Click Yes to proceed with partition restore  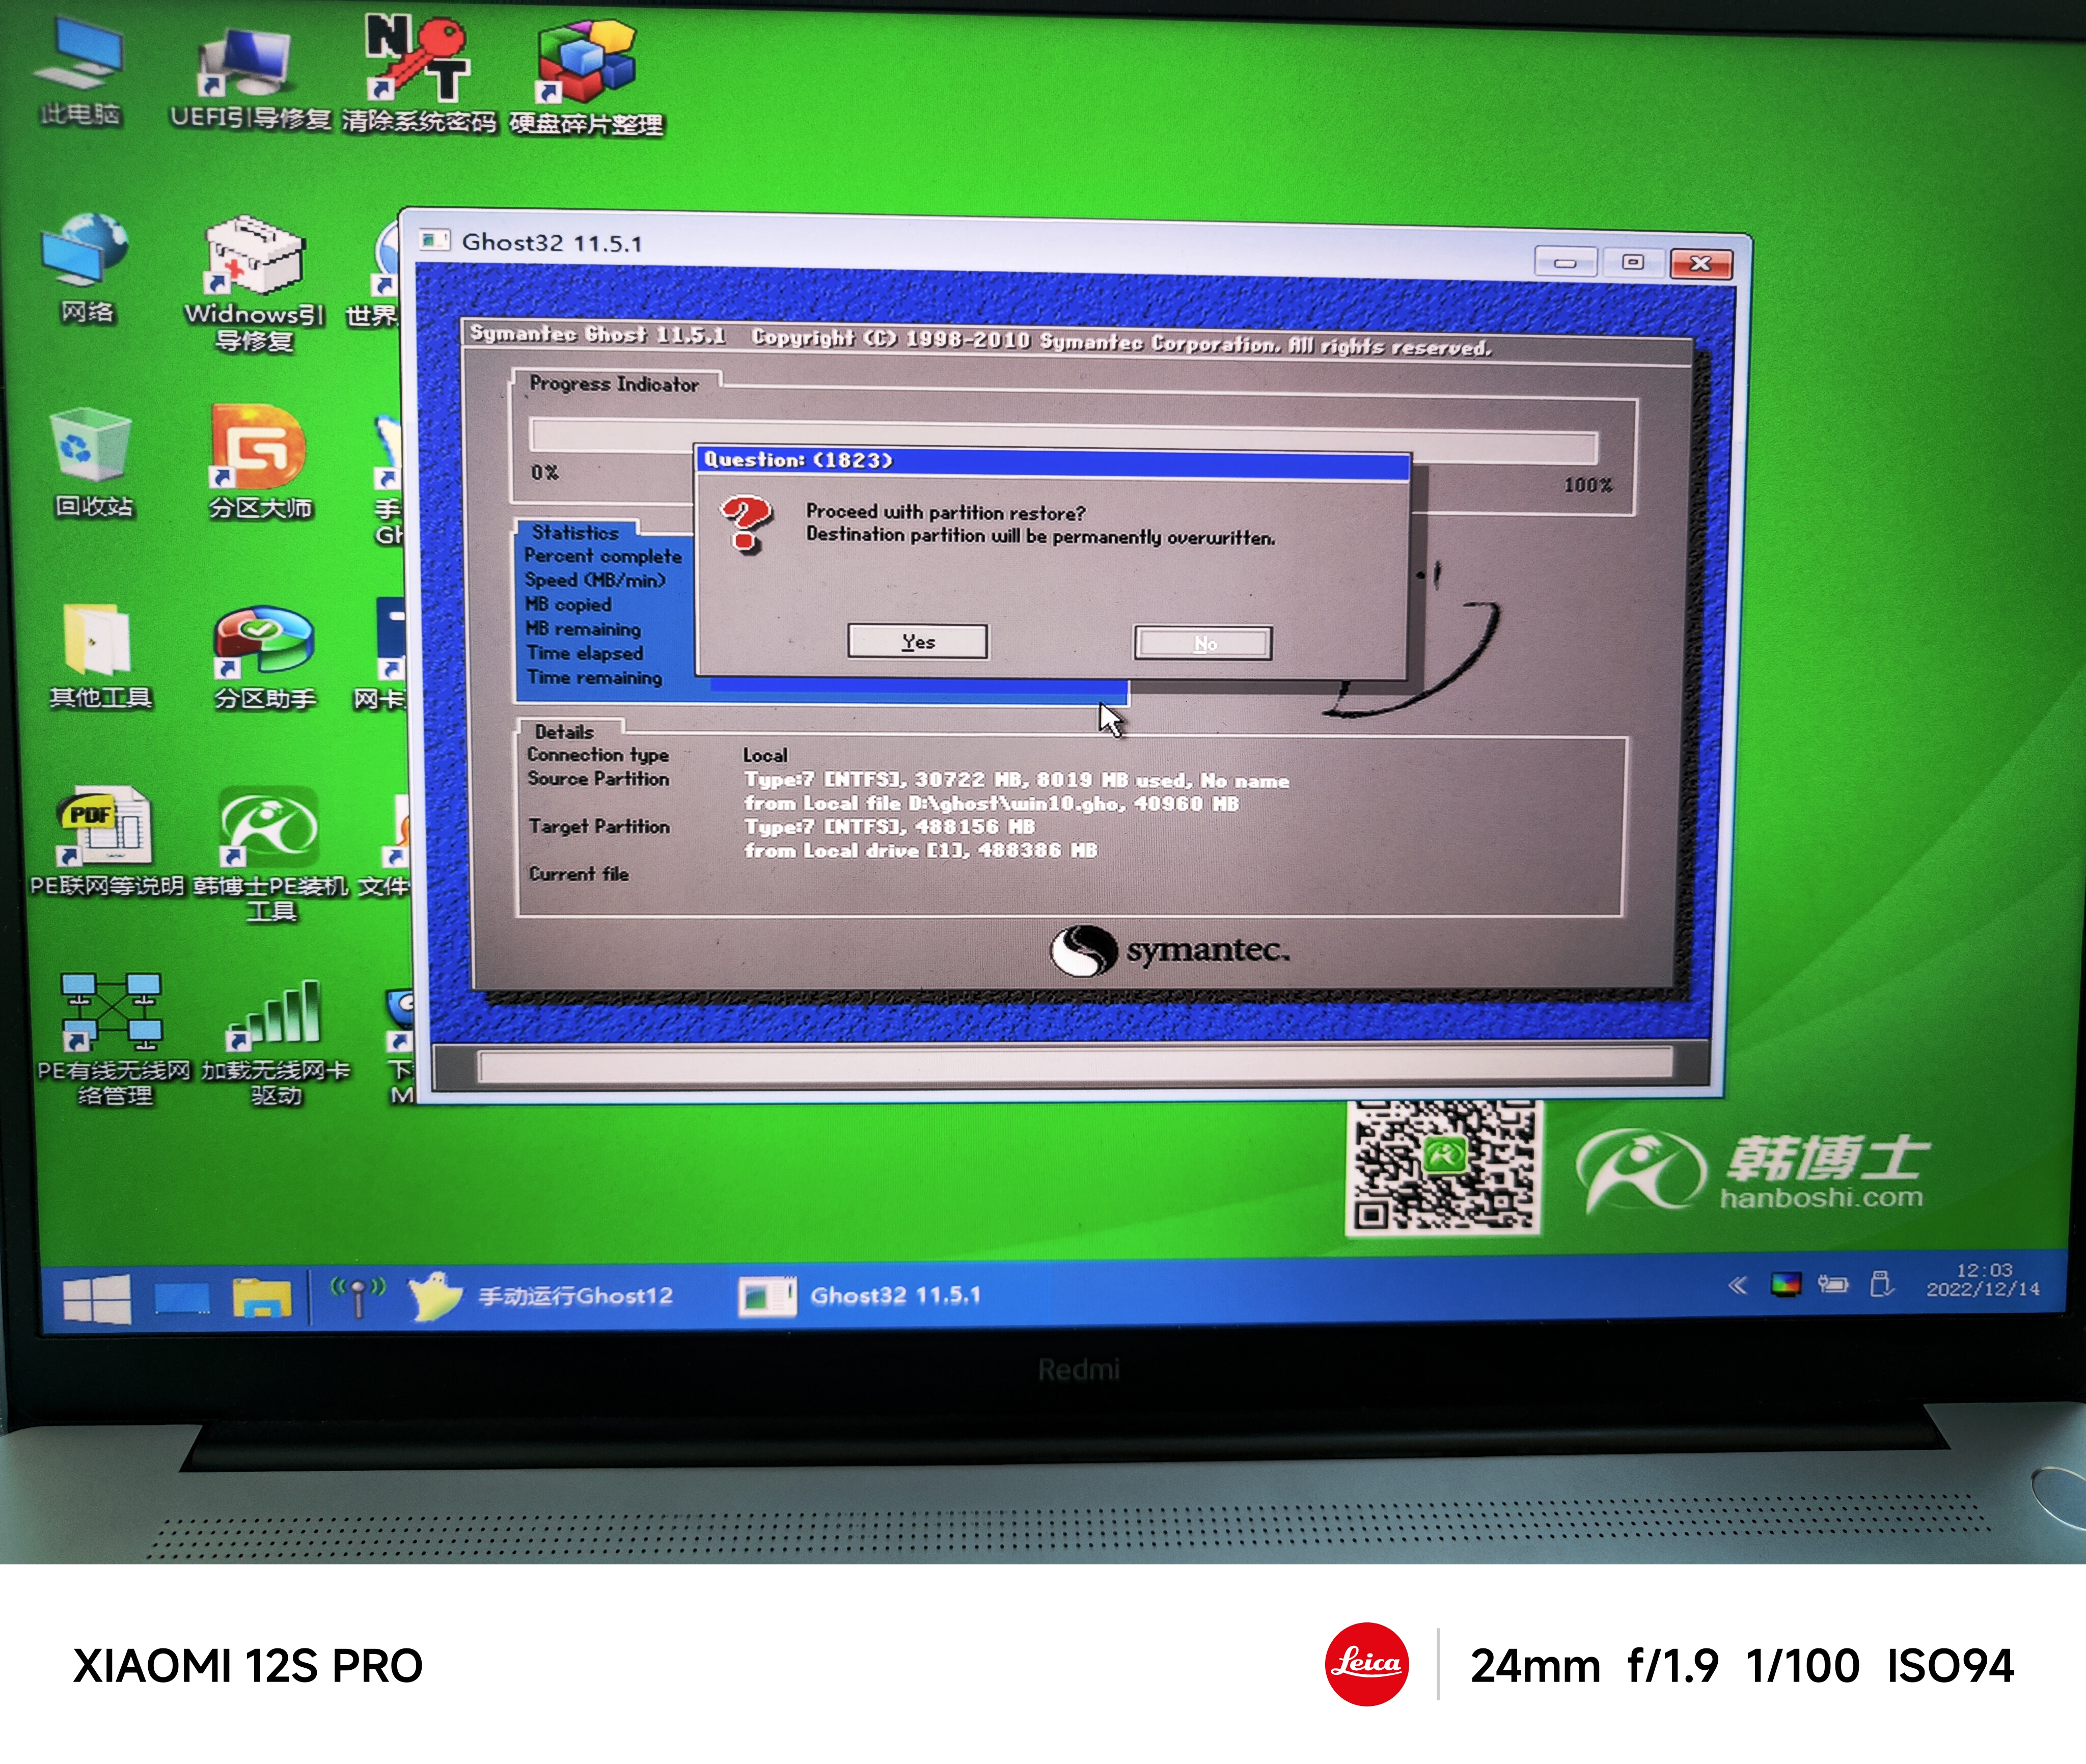pos(917,642)
